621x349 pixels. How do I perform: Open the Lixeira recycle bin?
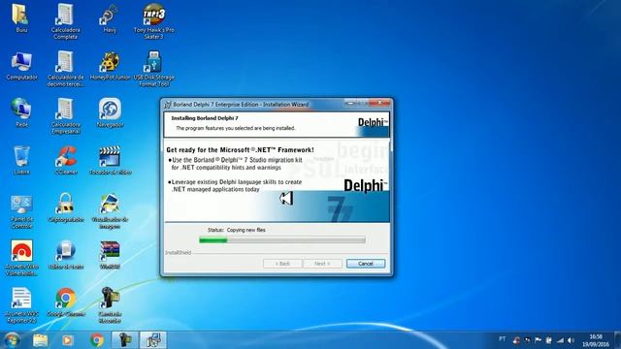coord(21,161)
